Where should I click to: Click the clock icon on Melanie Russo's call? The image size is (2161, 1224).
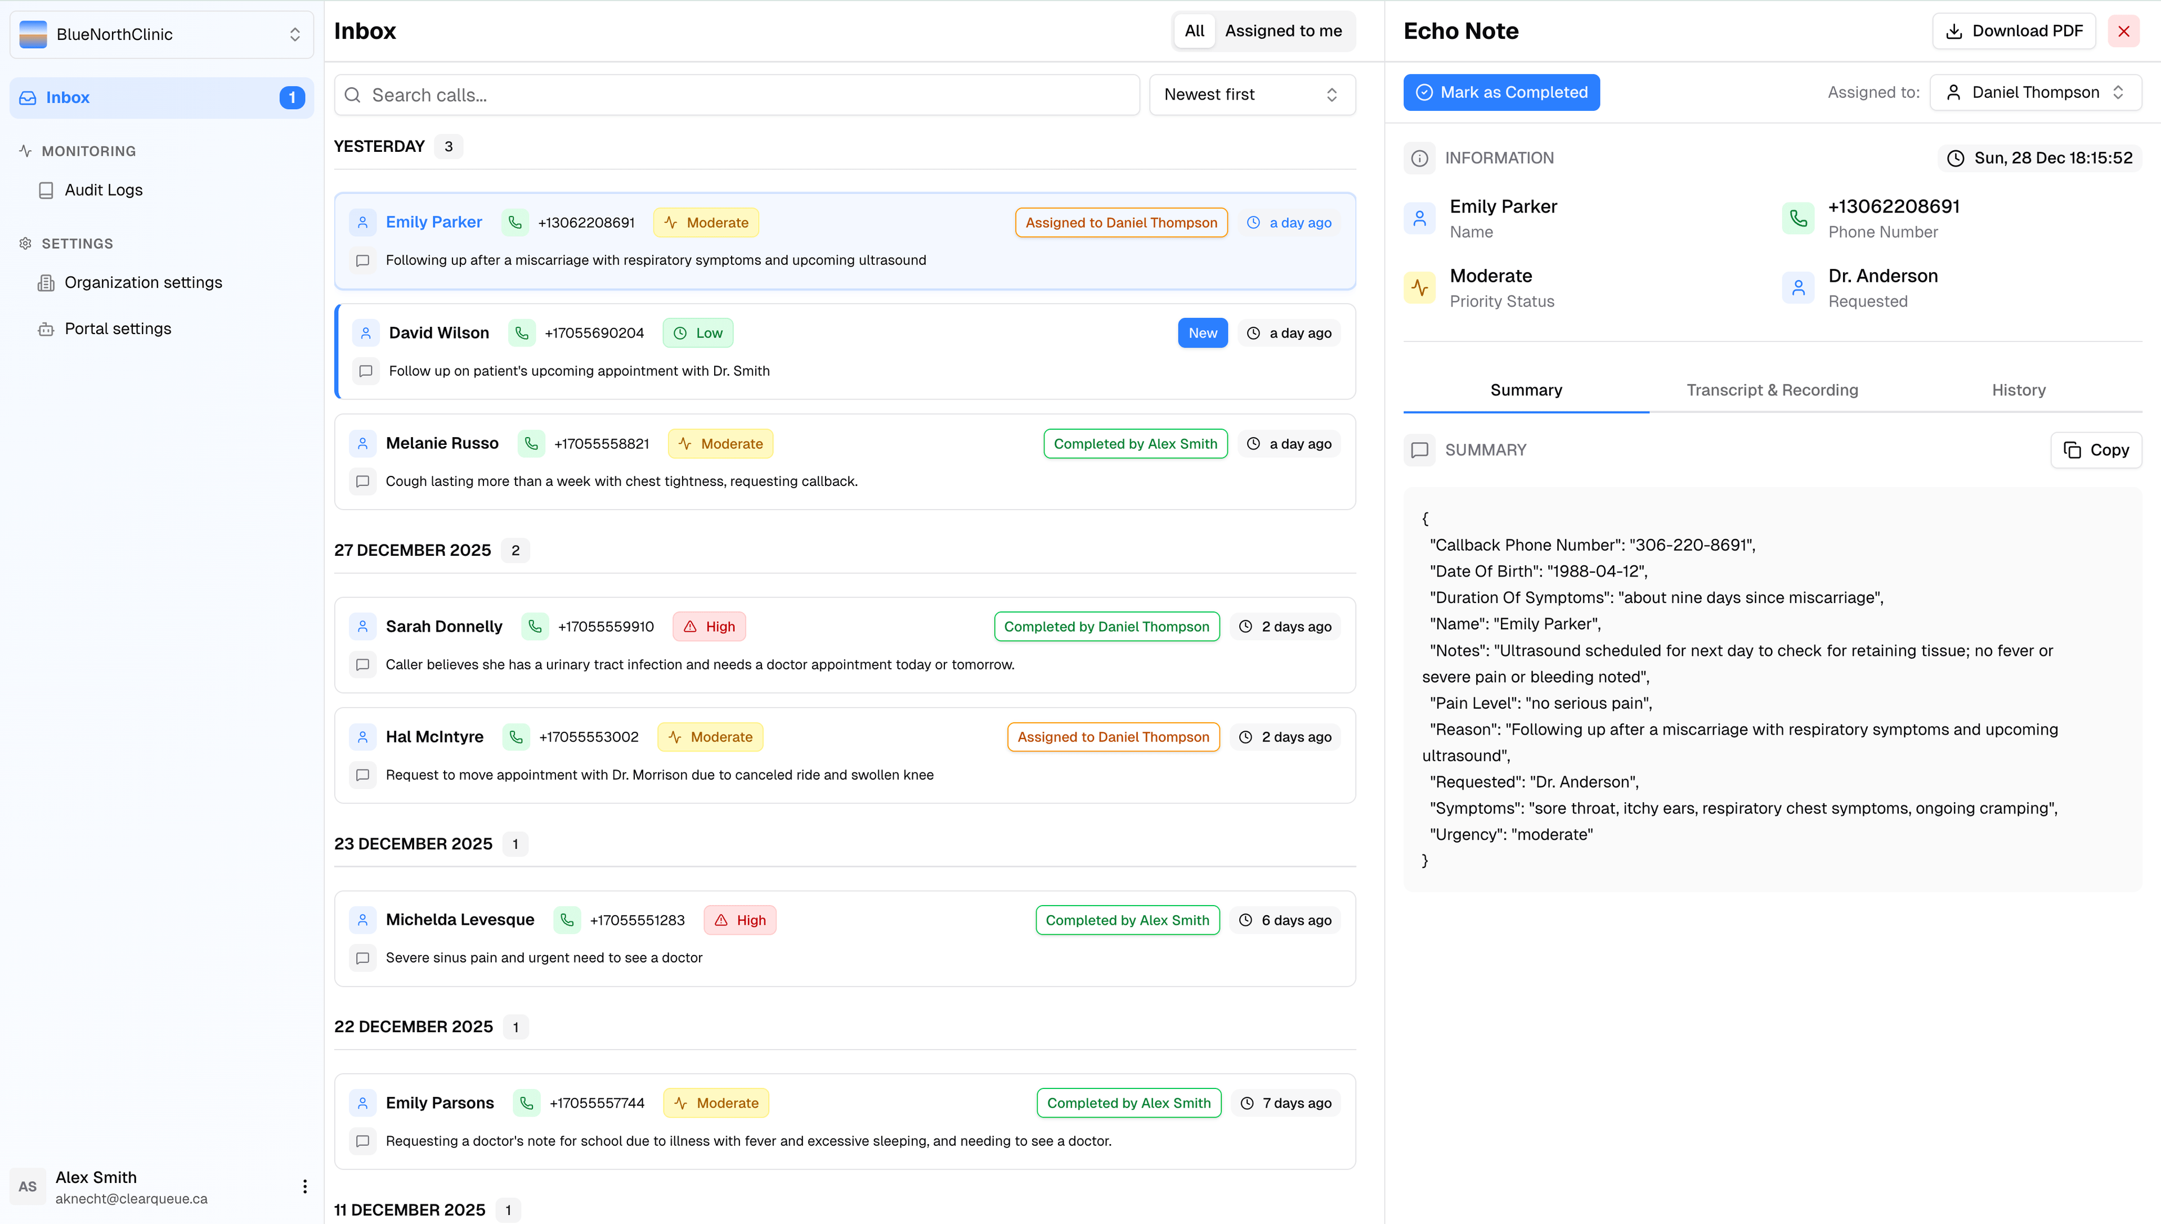pos(1253,443)
